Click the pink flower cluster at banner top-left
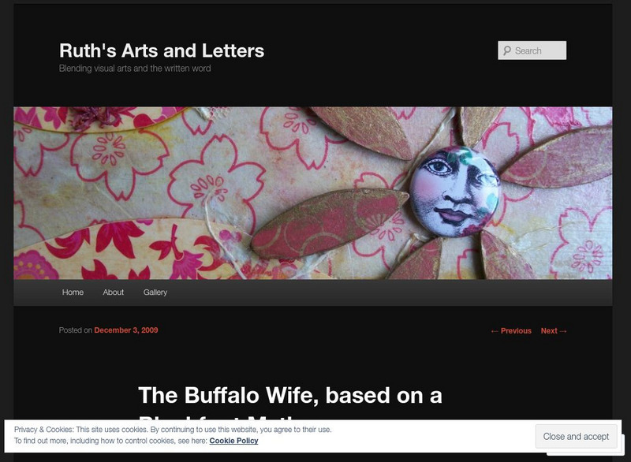This screenshot has width=631, height=462. click(x=95, y=117)
